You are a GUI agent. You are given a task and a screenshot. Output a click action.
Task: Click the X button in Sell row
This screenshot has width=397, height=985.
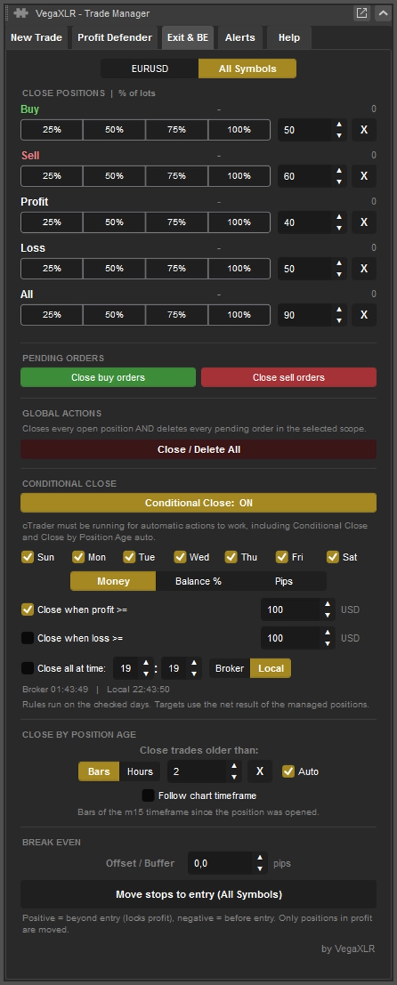click(364, 176)
